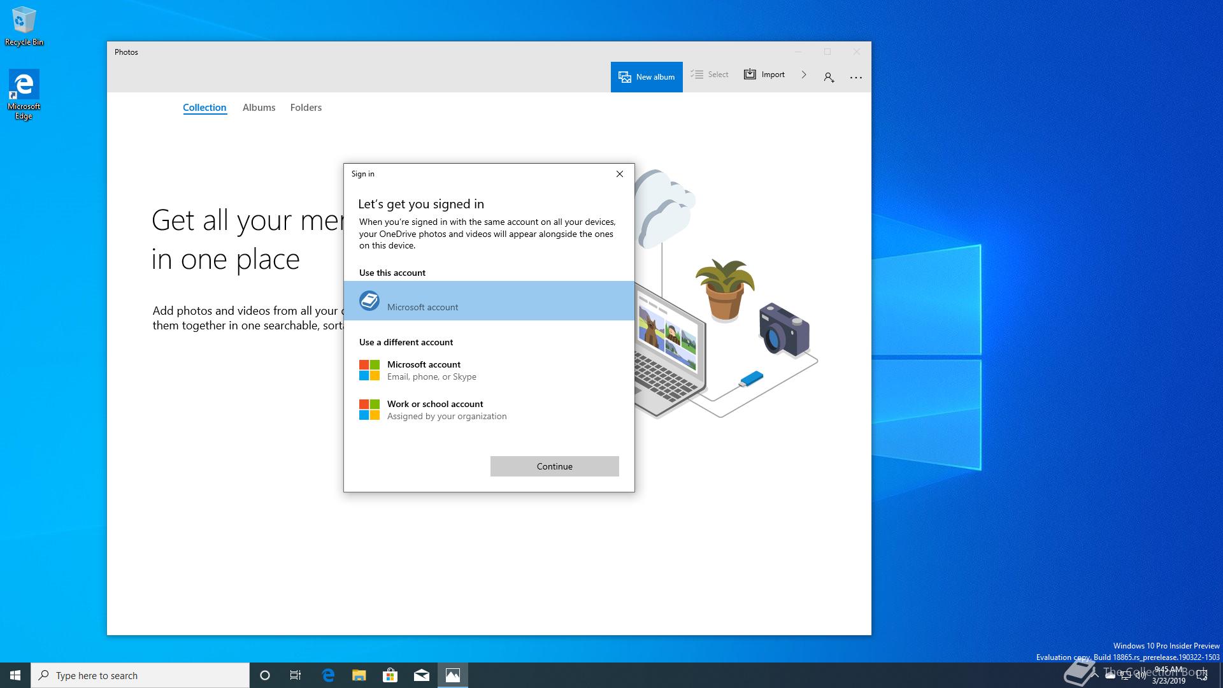Click the add account person icon

pyautogui.click(x=829, y=77)
